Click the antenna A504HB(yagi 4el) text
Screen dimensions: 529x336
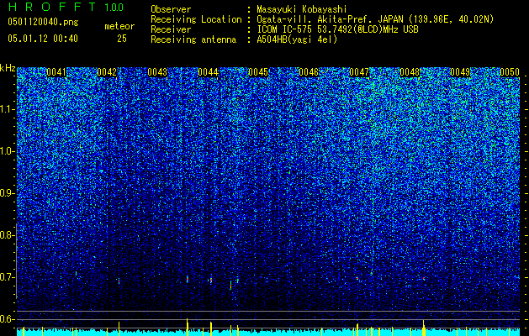click(x=297, y=39)
